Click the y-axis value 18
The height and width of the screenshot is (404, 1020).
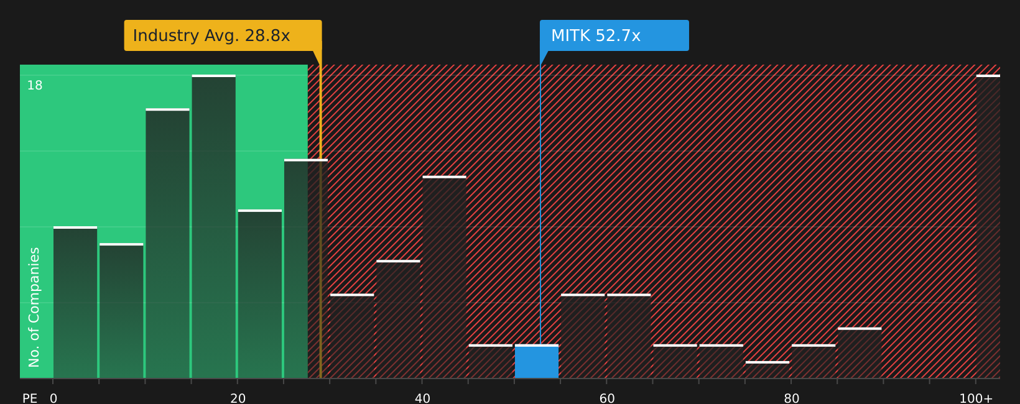35,86
